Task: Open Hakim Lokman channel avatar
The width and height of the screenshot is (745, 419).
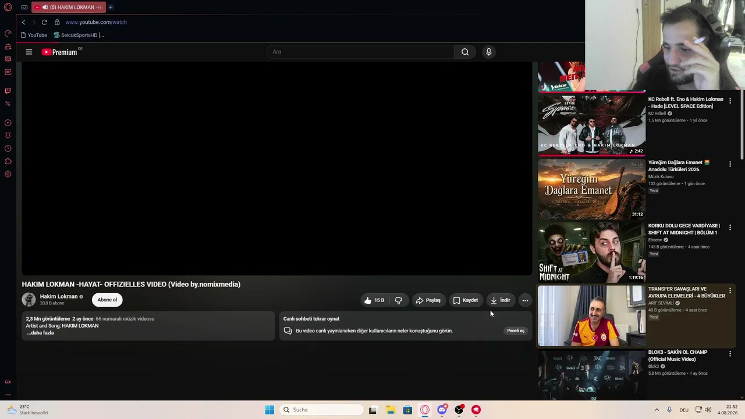Action: point(29,300)
